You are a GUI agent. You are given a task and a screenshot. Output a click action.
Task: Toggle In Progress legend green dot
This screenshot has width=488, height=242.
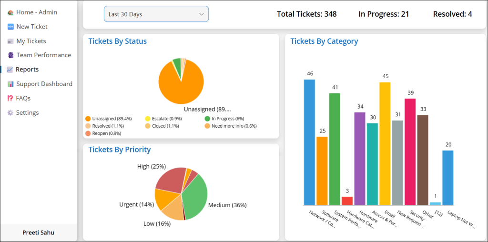pyautogui.click(x=207, y=119)
